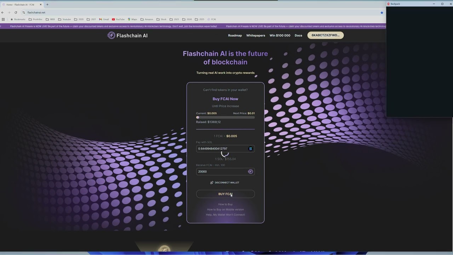The height and width of the screenshot is (255, 453).
Task: Expand the 2024 bookmark folder
Action: 187,19
